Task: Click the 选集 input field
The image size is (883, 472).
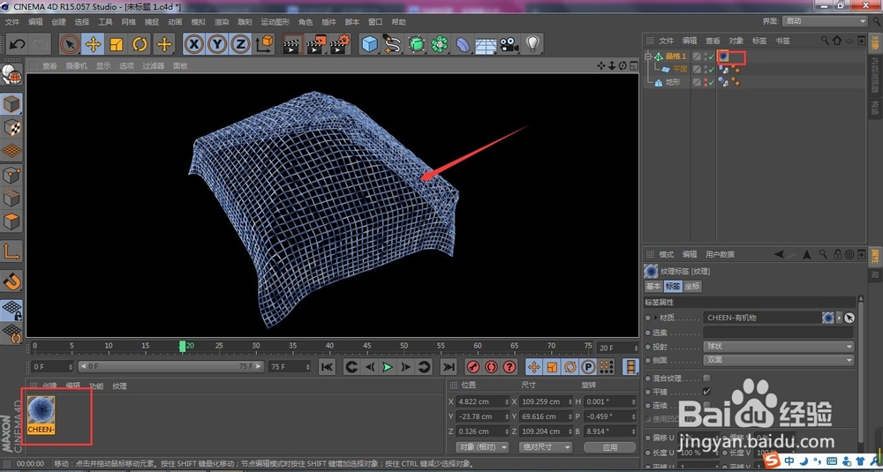Action: tap(778, 333)
